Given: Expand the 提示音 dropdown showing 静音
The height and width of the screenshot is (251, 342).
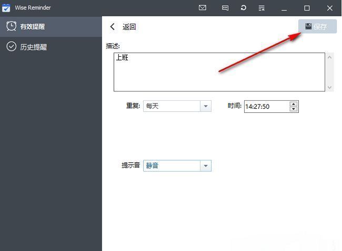Looking at the screenshot, I should (205, 166).
